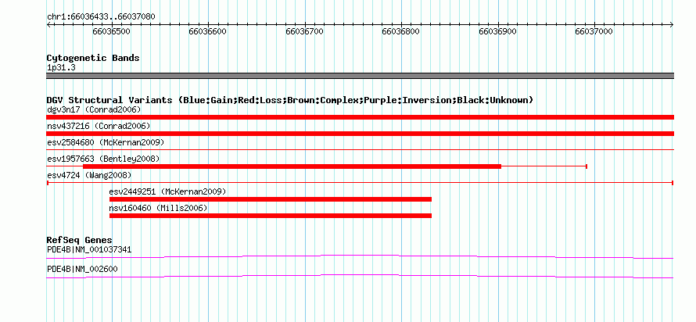Click the esv1957663 (Bentley2008) label
696x322 pixels.
(103, 159)
